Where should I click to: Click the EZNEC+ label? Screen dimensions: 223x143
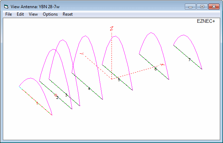coord(206,21)
